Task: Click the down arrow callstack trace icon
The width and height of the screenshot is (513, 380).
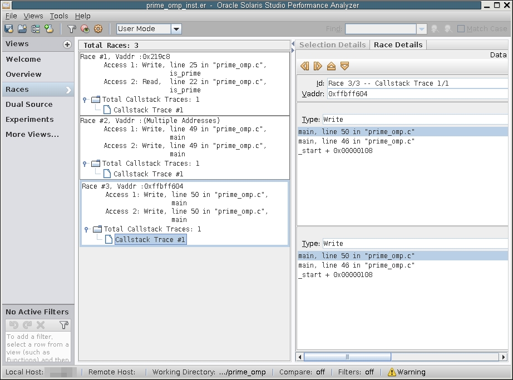Action: (344, 66)
